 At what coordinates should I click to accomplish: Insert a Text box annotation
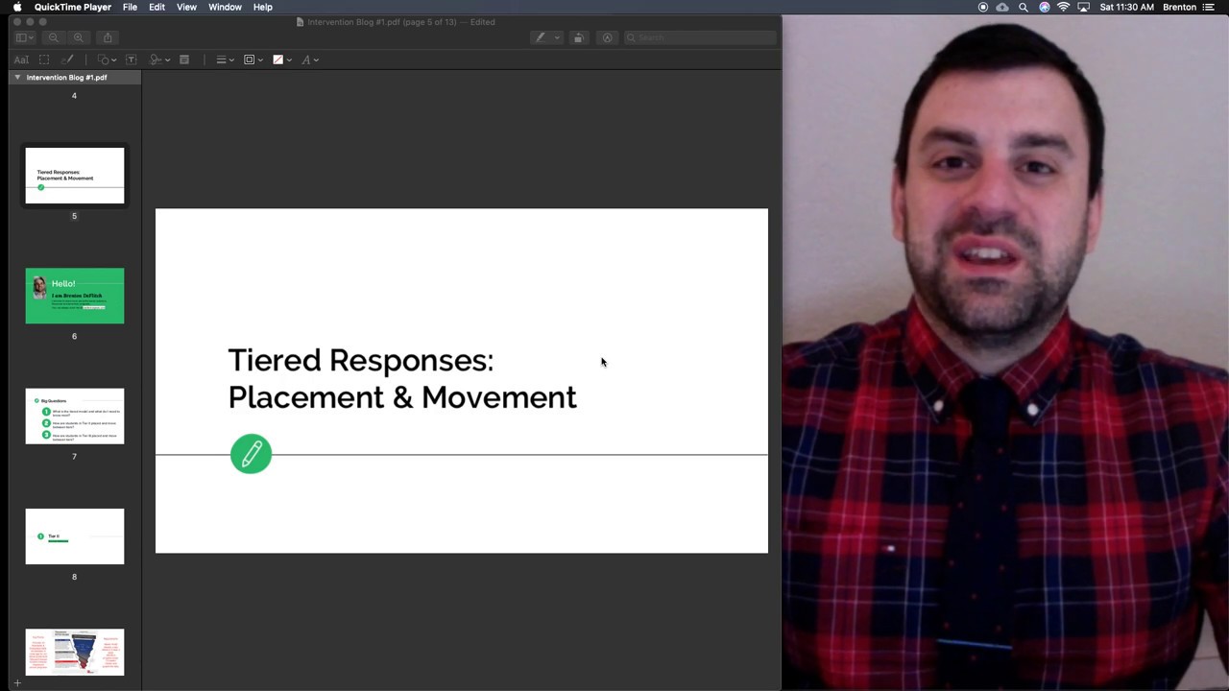(x=132, y=60)
